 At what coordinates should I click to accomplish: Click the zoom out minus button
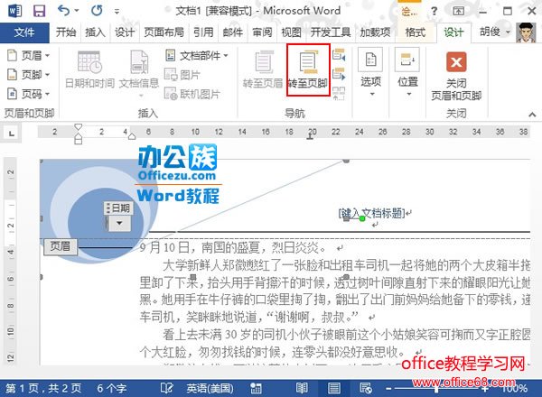[x=388, y=389]
